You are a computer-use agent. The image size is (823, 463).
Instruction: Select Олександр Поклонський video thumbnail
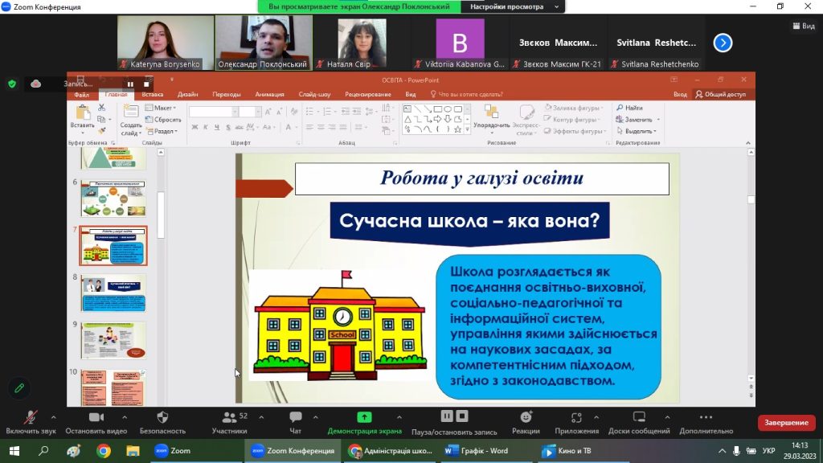(263, 42)
